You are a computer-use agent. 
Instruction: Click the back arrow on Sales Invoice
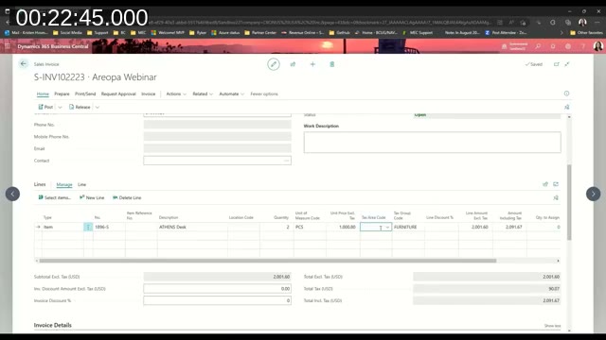point(23,64)
